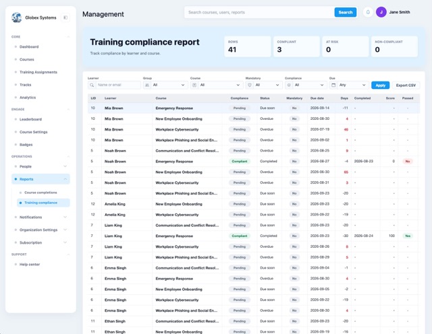The image size is (432, 334).
Task: Click the Apply filters button
Action: coord(380,86)
